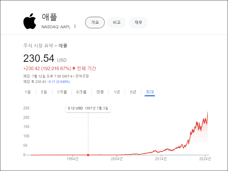Select the 연중 year-to-date range
This screenshot has height=171, width=228.
pyautogui.click(x=100, y=92)
